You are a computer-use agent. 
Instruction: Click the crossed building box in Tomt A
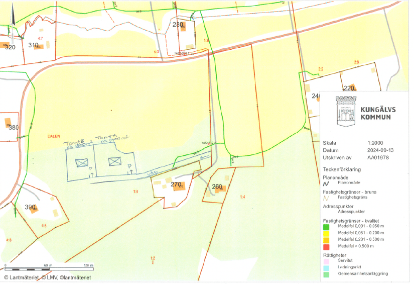point(115,161)
